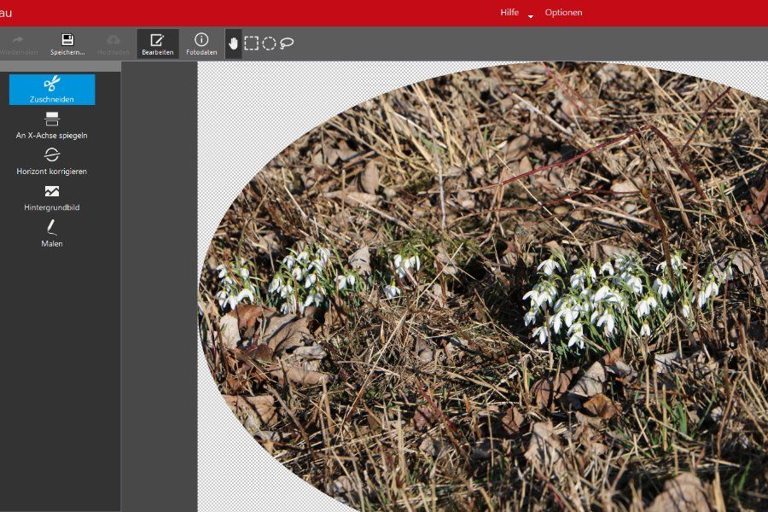The image size is (768, 512).
Task: Expand the dropdown arrow beside Hilfe
Action: (531, 17)
